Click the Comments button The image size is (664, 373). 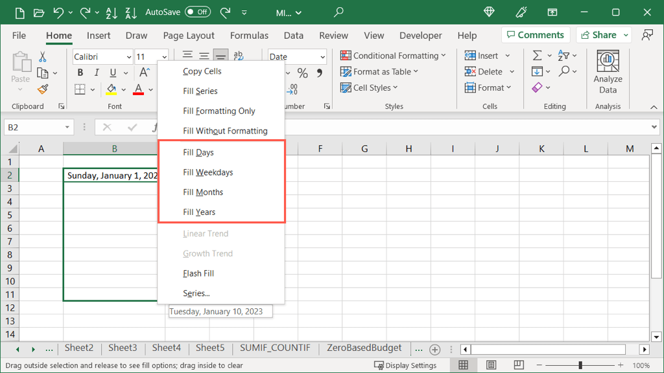[x=535, y=35]
